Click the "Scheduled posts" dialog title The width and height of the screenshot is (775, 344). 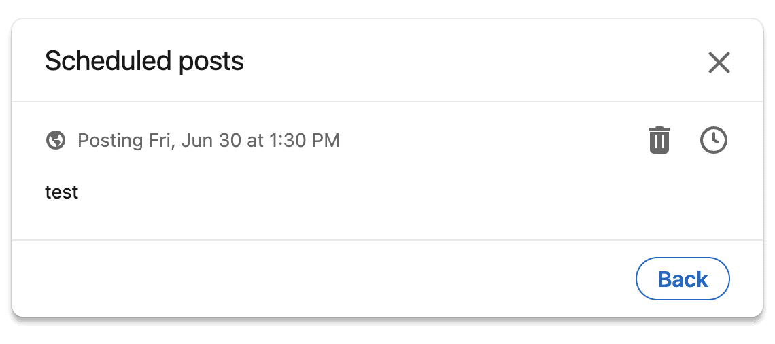pos(144,61)
